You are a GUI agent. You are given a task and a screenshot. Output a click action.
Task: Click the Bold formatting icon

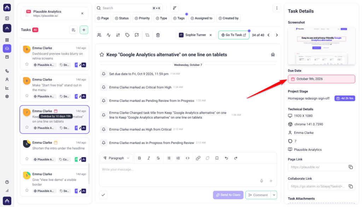coord(139,158)
